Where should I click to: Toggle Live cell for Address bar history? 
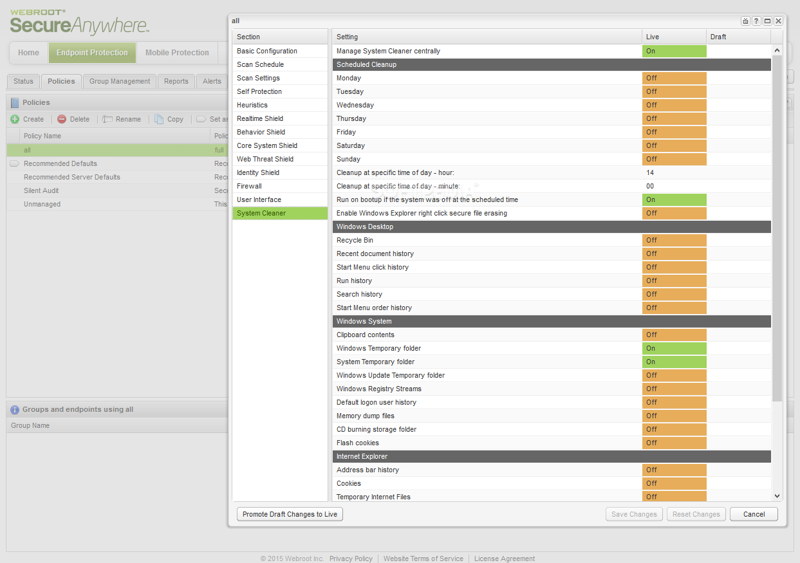[x=674, y=470]
